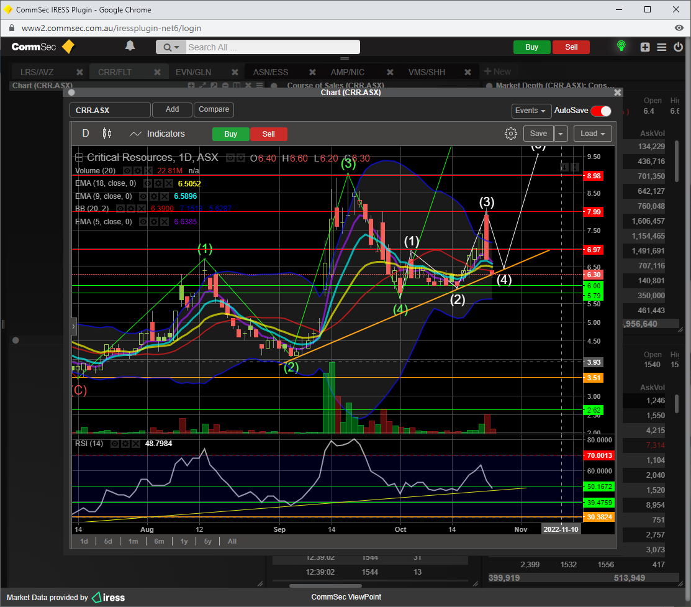Click the Compare button
Viewport: 691px width, 607px height.
[214, 109]
